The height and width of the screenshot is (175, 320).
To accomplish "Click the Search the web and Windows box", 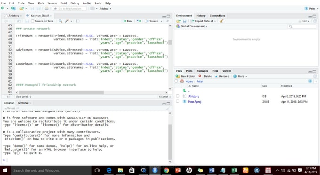I will pyautogui.click(x=51, y=170).
